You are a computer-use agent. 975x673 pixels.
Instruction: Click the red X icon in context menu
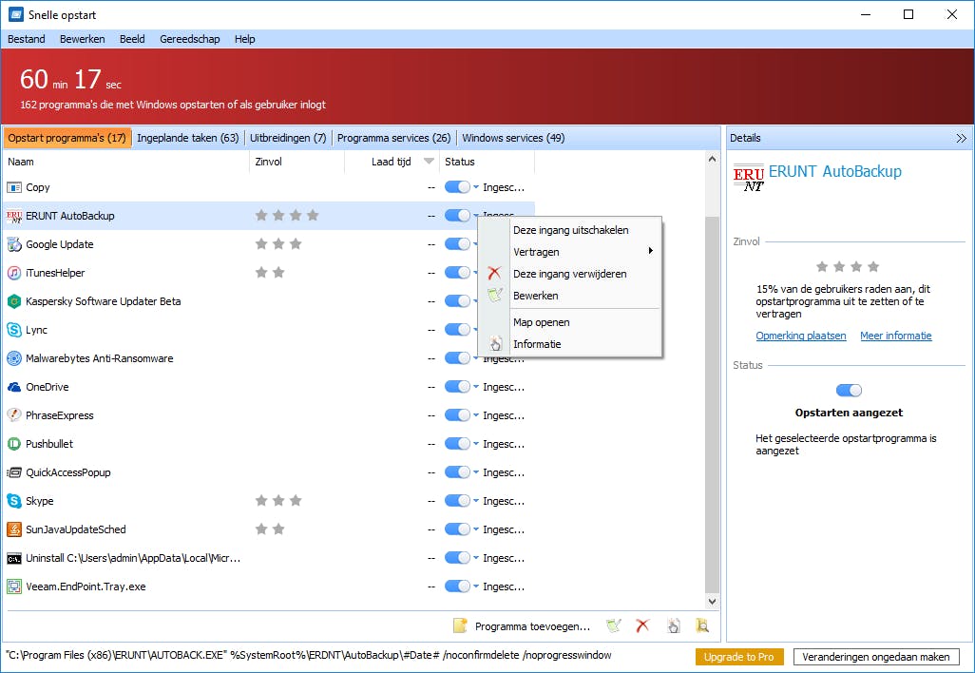tap(494, 273)
